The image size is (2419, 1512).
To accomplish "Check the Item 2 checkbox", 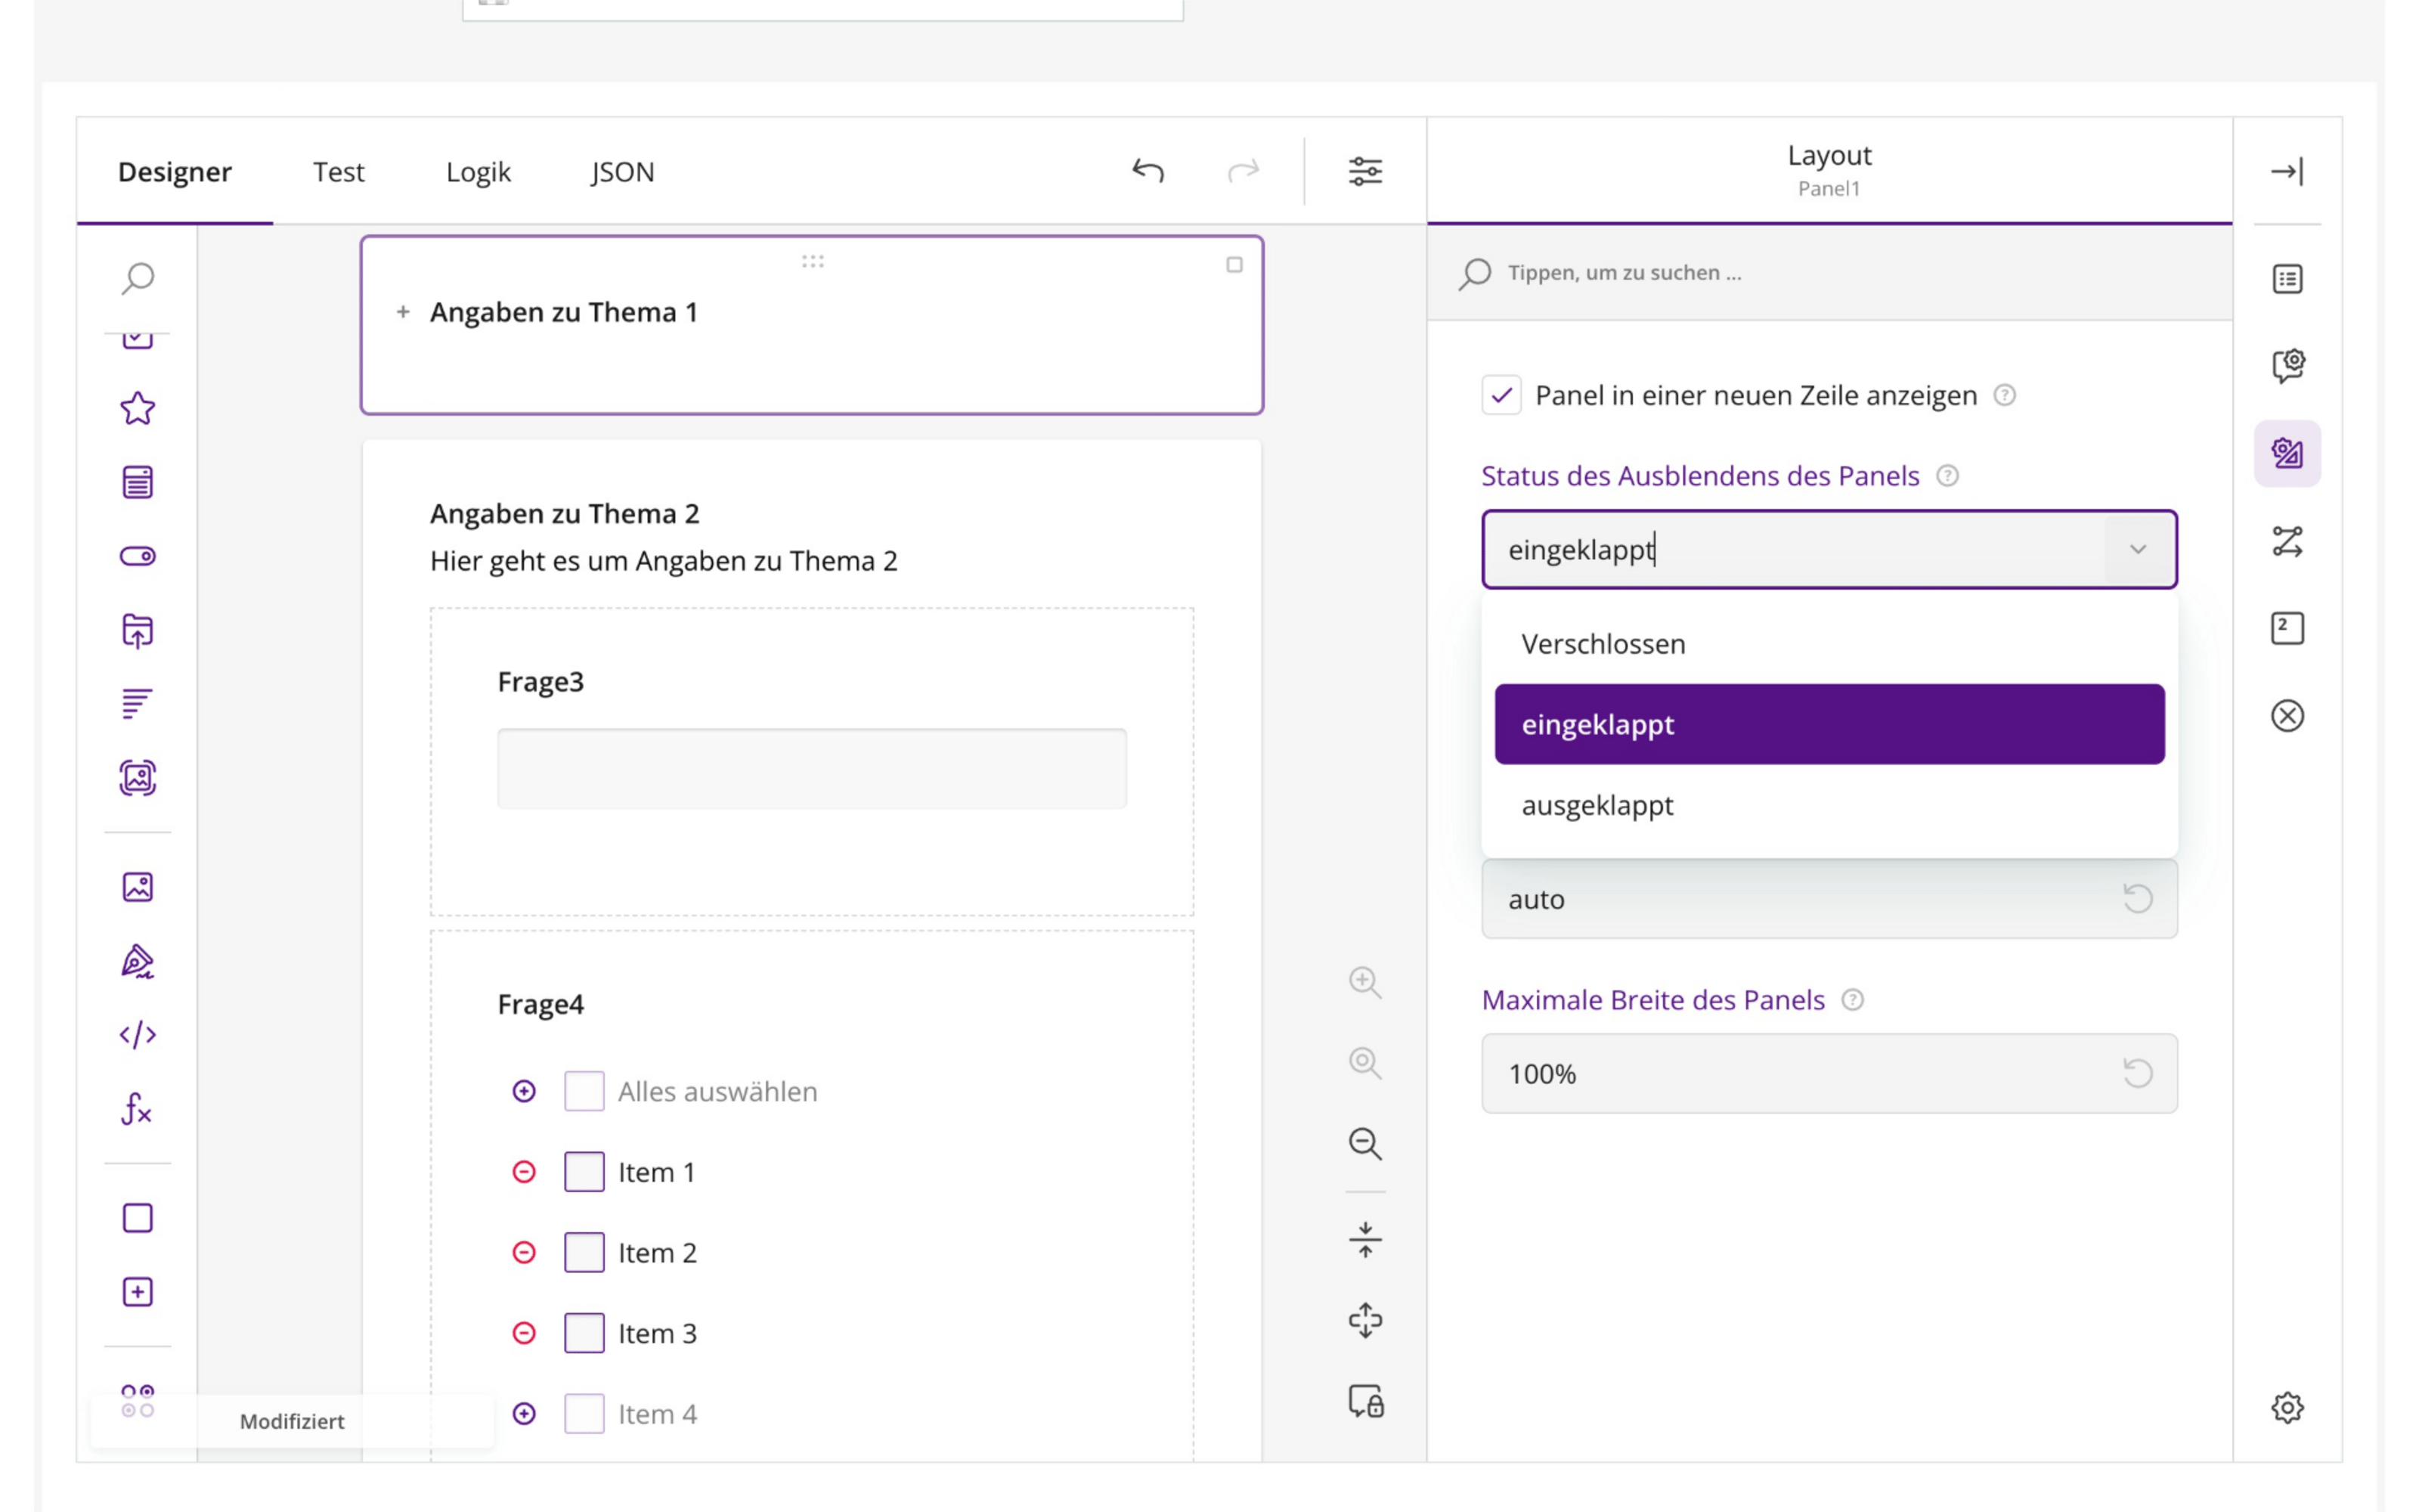I will (x=584, y=1252).
